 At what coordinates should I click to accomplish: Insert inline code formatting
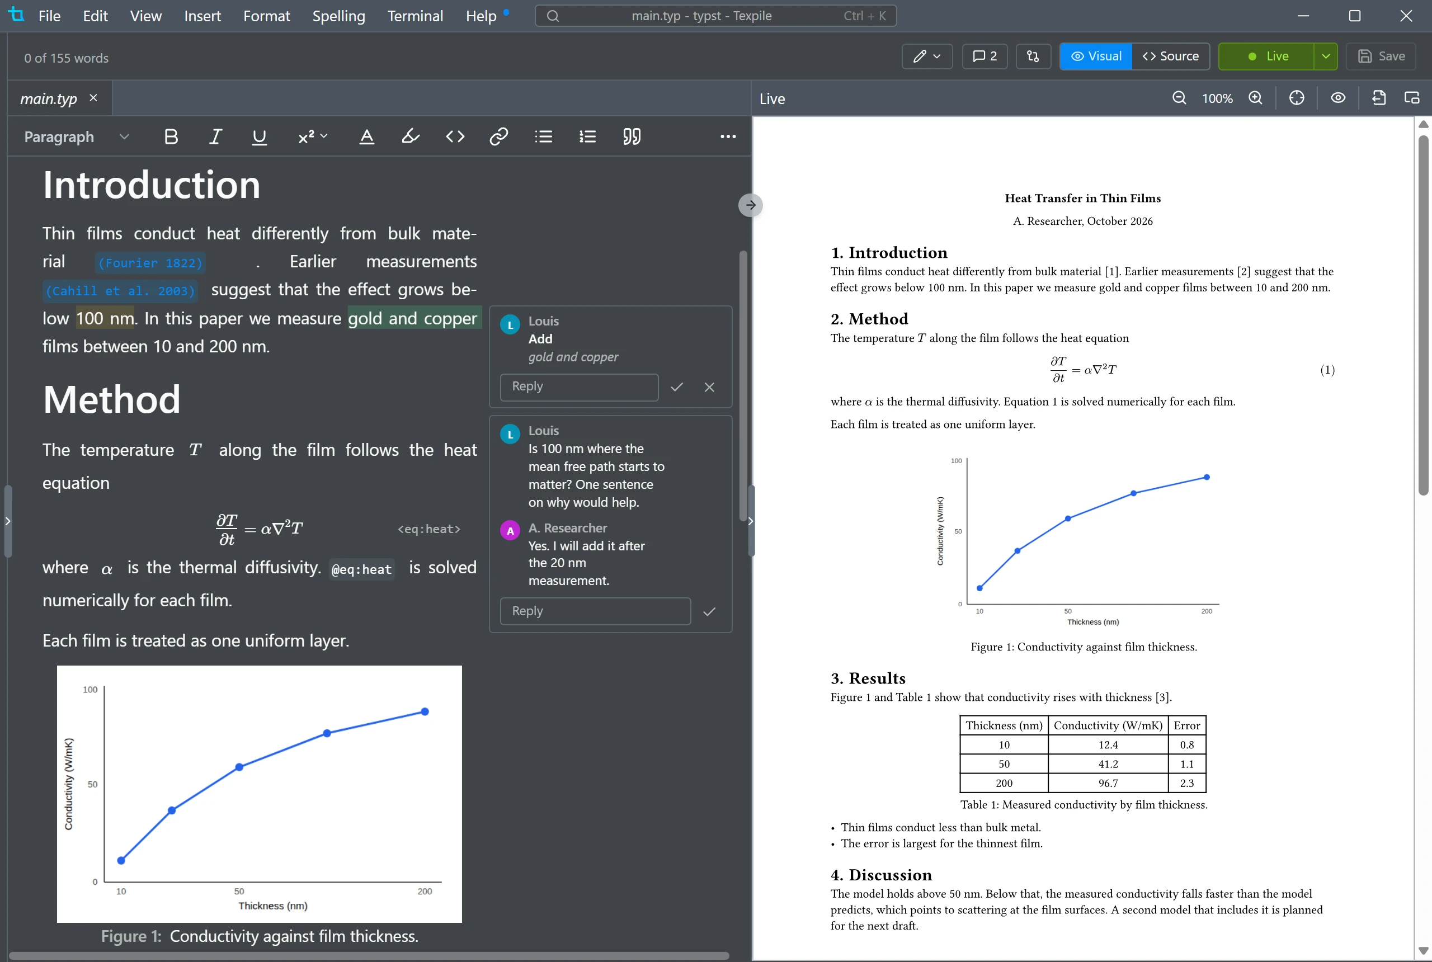click(x=455, y=136)
